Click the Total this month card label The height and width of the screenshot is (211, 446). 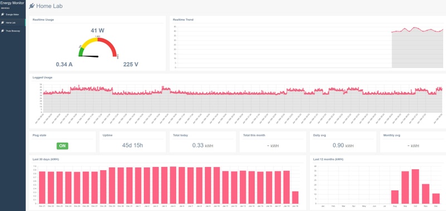[x=254, y=135]
